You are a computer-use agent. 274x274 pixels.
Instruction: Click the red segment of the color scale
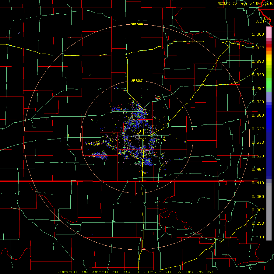pos(269,46)
